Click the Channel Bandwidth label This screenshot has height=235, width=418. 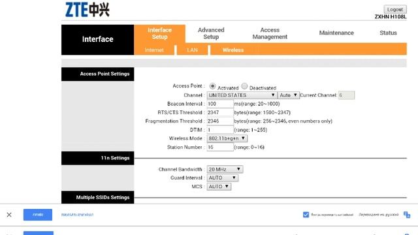click(180, 169)
